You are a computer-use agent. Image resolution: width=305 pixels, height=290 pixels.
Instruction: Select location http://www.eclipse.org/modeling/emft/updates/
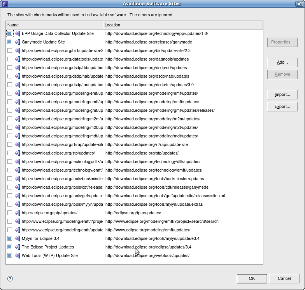[148, 230]
